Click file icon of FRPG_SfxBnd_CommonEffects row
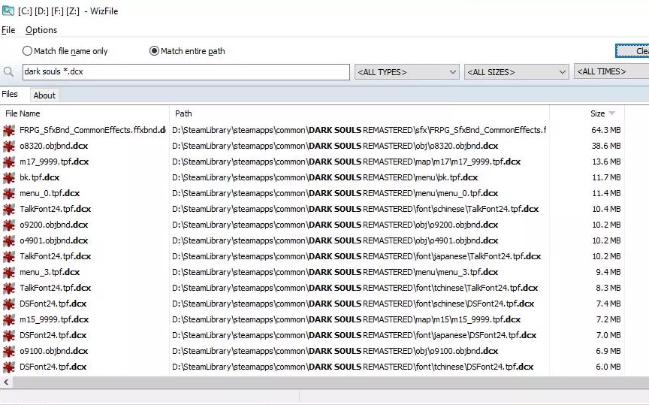 tap(9, 131)
